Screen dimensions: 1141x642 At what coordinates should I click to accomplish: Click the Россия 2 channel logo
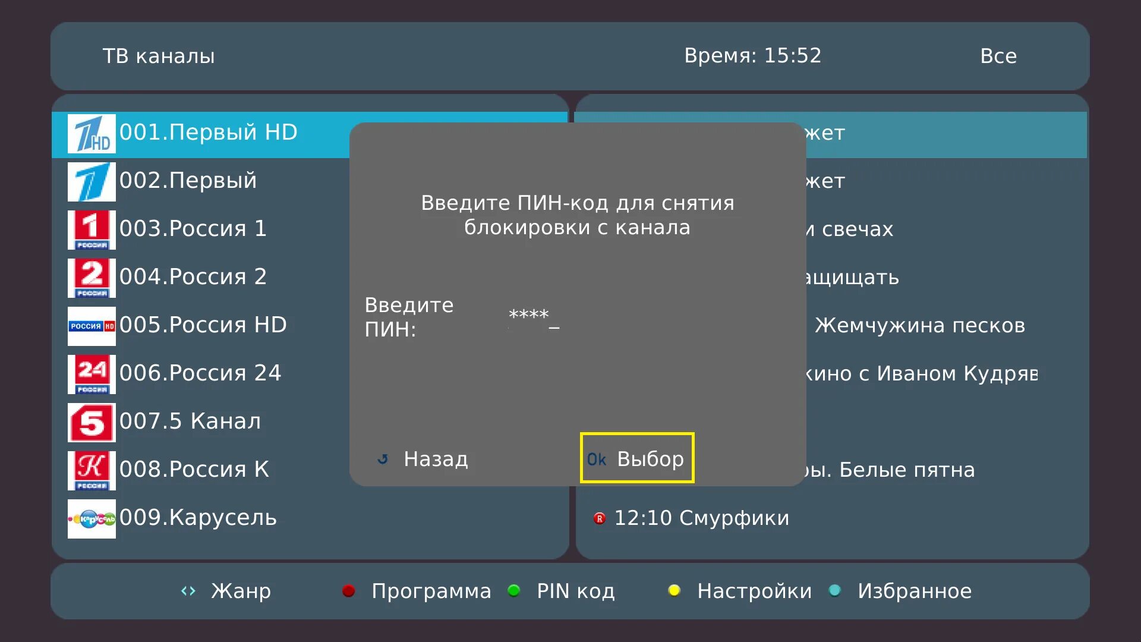click(92, 278)
